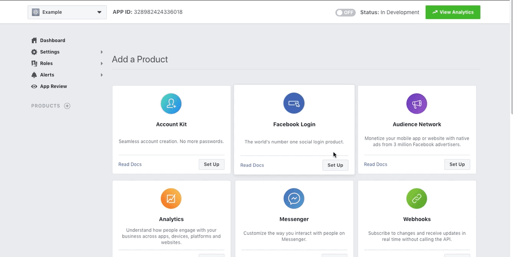Open the Roles sidebar item
513x257 pixels.
coord(46,63)
